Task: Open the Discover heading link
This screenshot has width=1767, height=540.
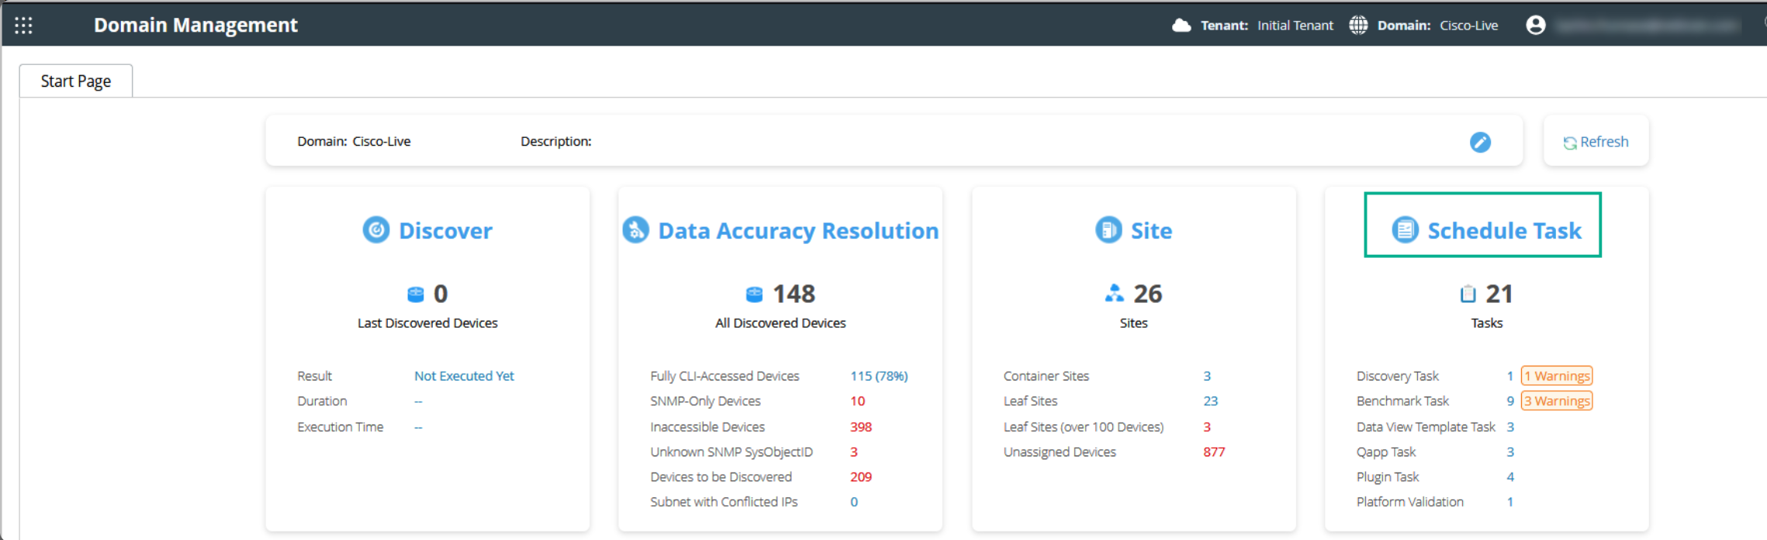Action: (445, 231)
